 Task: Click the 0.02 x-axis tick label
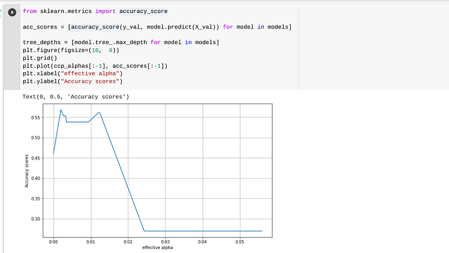(x=128, y=242)
